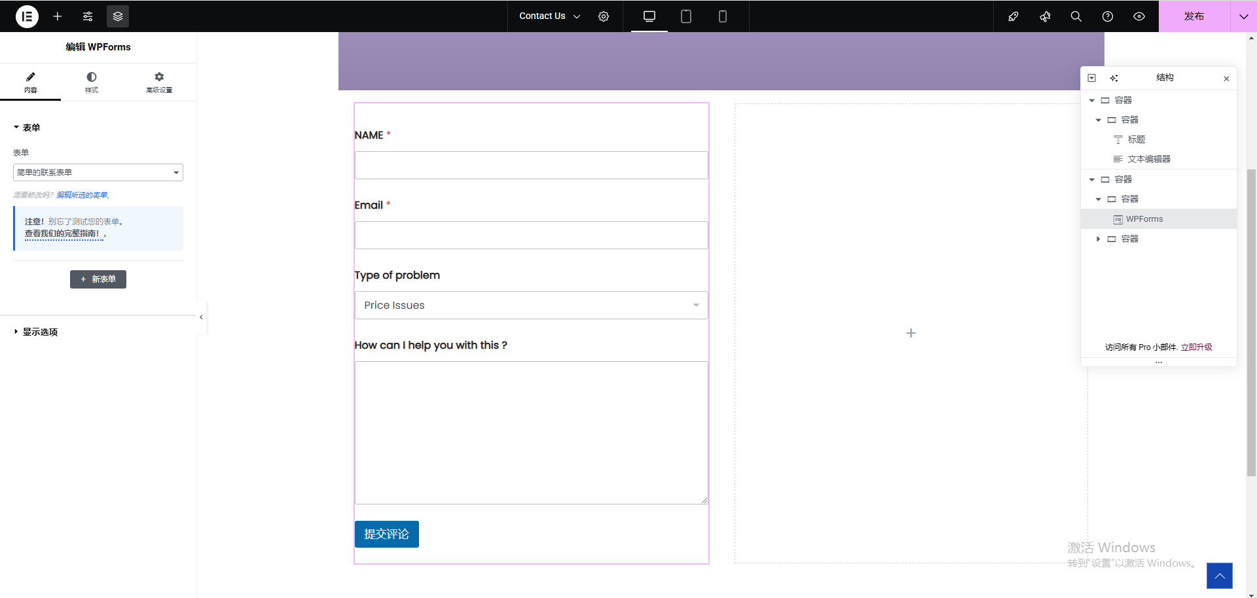Select WPForms in structure tree

(x=1144, y=219)
